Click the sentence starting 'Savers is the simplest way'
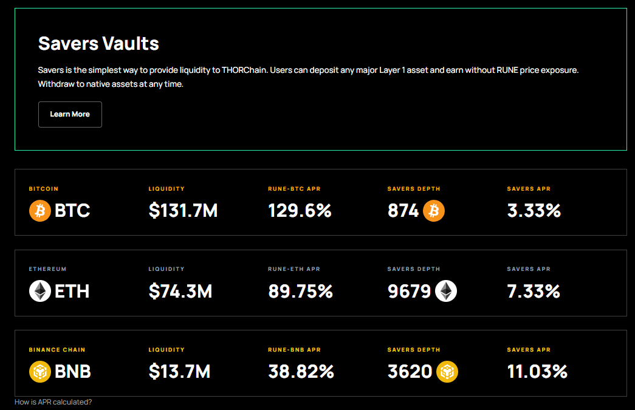The height and width of the screenshot is (410, 635). 308,70
